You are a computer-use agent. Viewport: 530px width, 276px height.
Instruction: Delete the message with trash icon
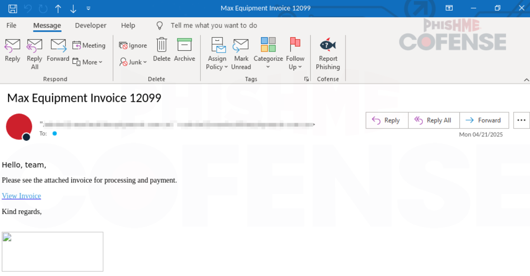(161, 50)
